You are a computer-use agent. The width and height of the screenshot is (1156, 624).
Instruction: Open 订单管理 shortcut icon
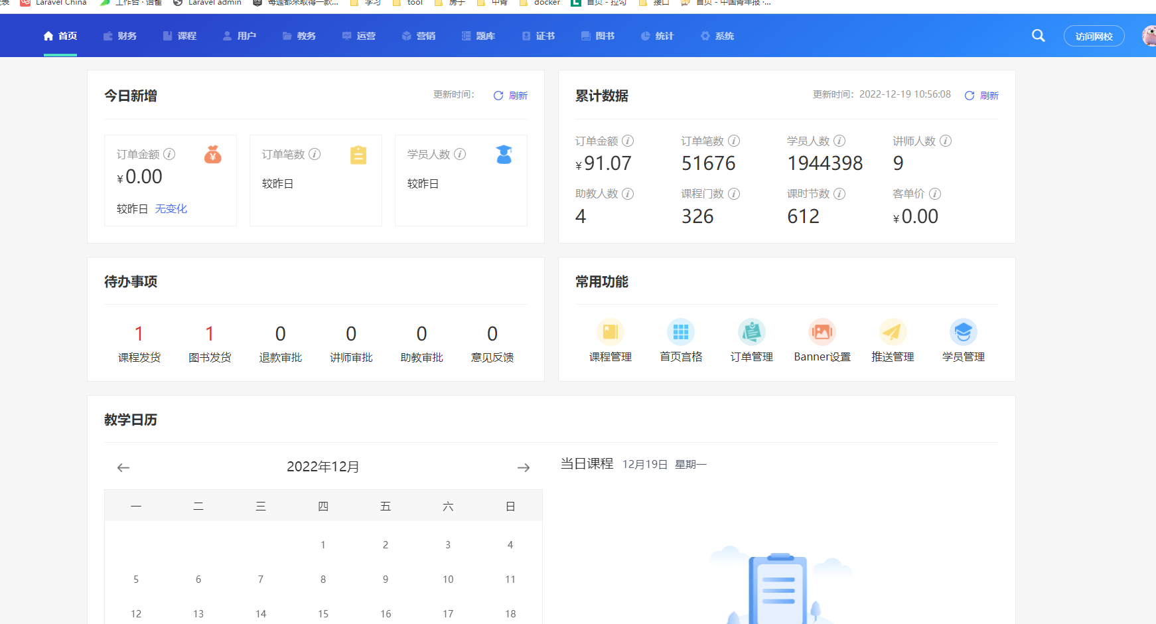[752, 332]
